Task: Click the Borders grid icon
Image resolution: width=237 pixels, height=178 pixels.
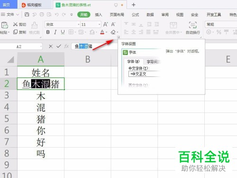Action: [71, 32]
